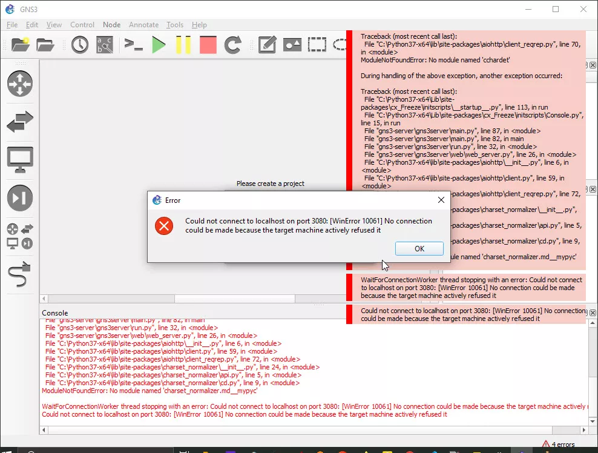The image size is (598, 453).
Task: Click the '4 errors' status indicator
Action: click(x=558, y=445)
